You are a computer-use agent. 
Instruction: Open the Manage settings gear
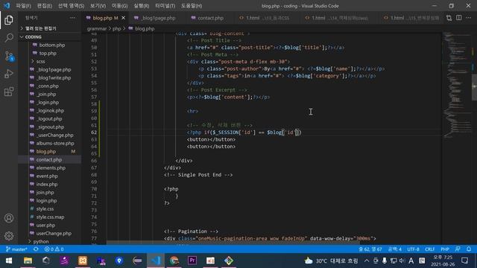tap(9, 236)
